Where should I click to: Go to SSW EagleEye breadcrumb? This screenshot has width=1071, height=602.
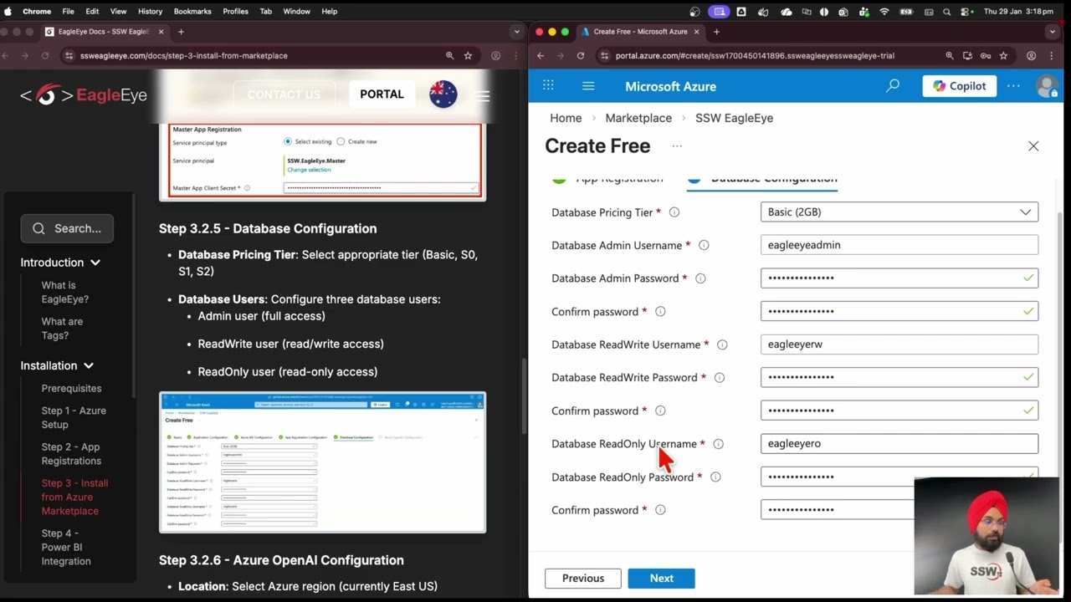(734, 118)
